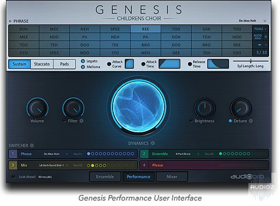Screen dimensions: 280x206
Task: Click the Syl Length slider handle
Action: click(250, 61)
